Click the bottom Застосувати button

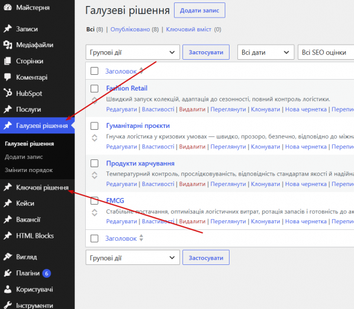click(x=206, y=257)
